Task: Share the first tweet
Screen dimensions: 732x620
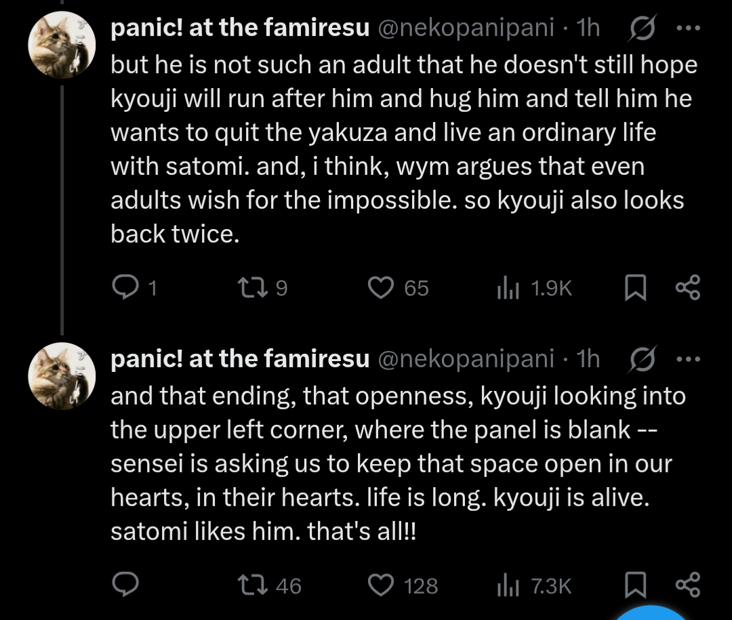Action: pos(687,289)
